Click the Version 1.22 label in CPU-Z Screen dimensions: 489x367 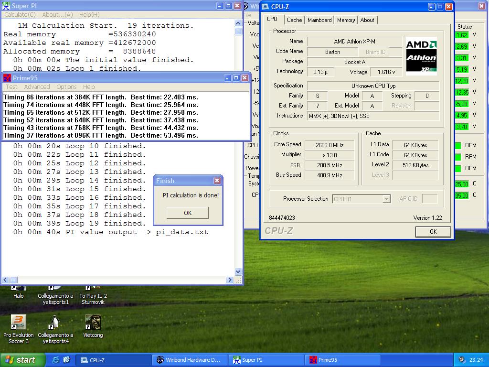point(427,218)
